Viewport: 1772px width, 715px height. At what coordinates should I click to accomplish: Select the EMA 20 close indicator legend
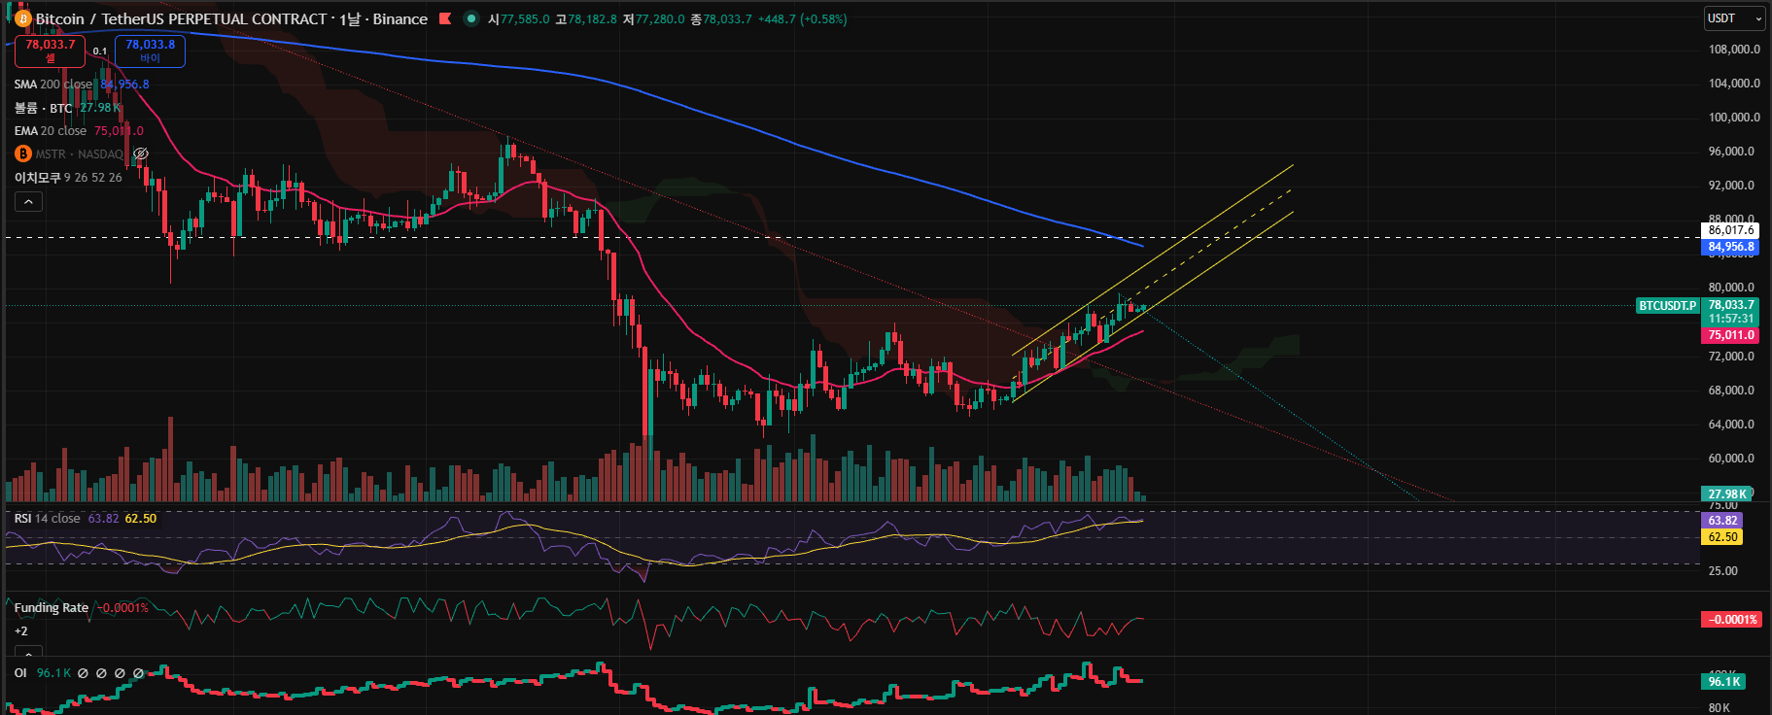pos(51,131)
